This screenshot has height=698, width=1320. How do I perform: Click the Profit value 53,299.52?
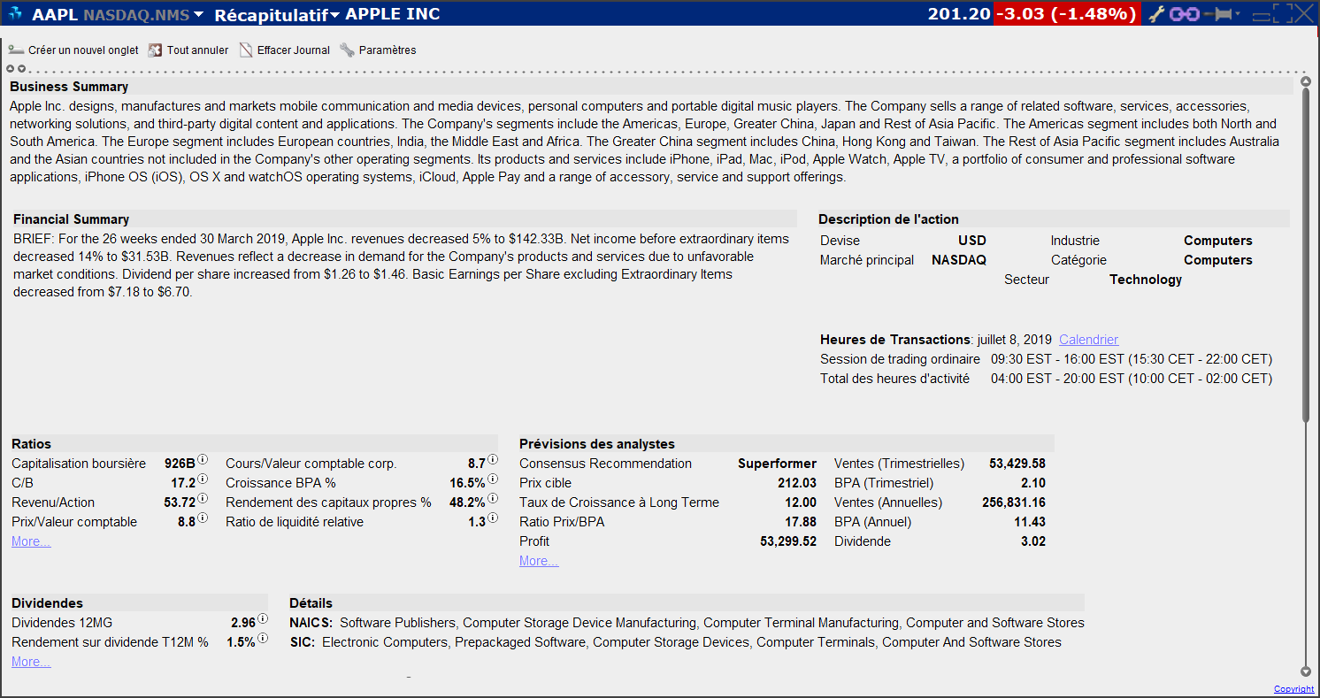(788, 541)
